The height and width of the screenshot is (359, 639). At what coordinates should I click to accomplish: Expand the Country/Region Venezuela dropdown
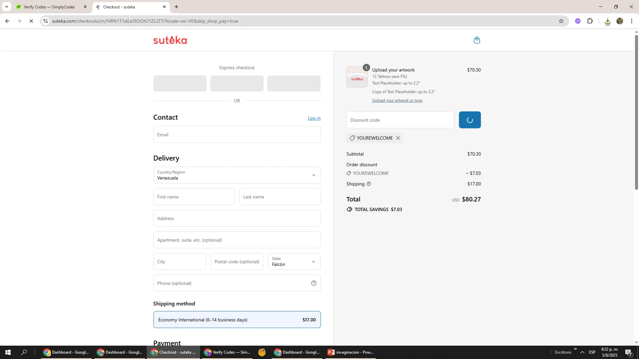click(237, 175)
